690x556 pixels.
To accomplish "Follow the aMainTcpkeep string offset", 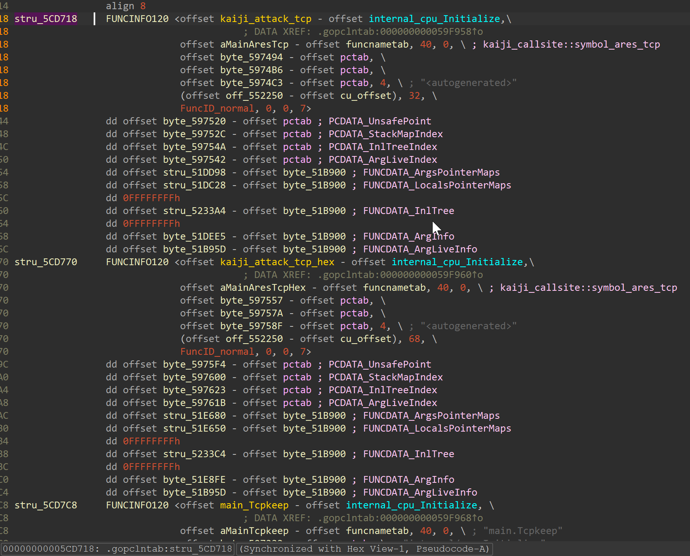I will (x=254, y=530).
